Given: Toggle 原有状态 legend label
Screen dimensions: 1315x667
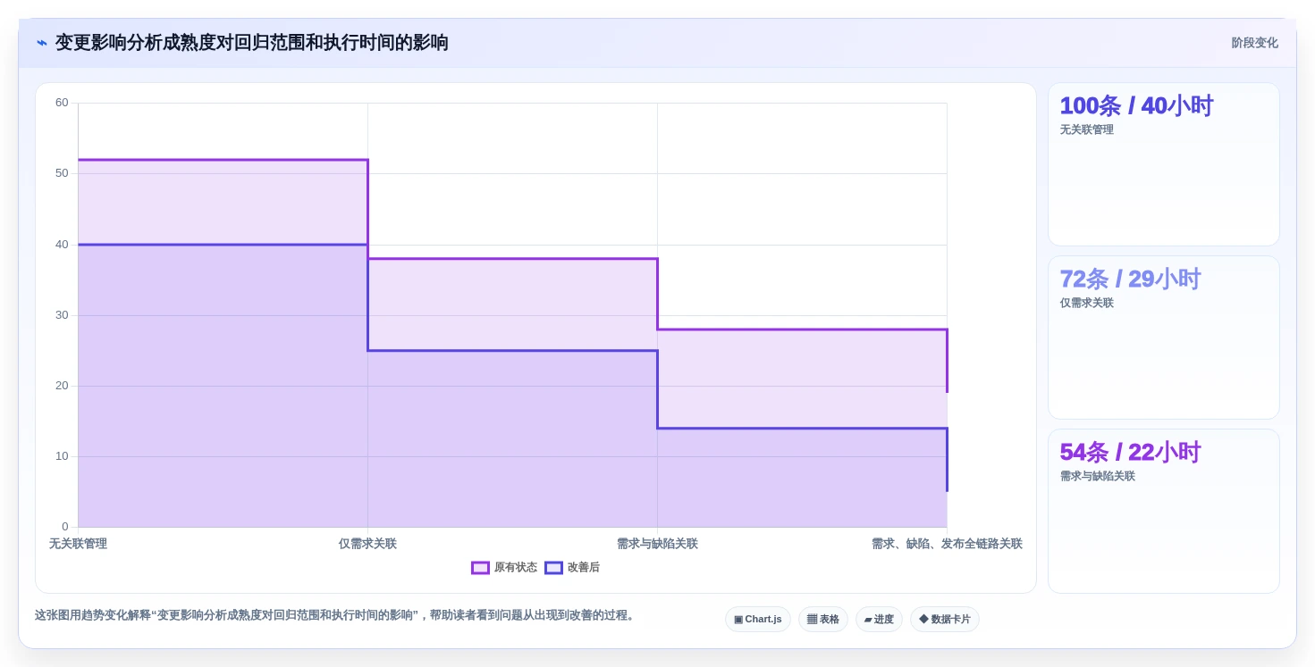Looking at the screenshot, I should pyautogui.click(x=516, y=568).
